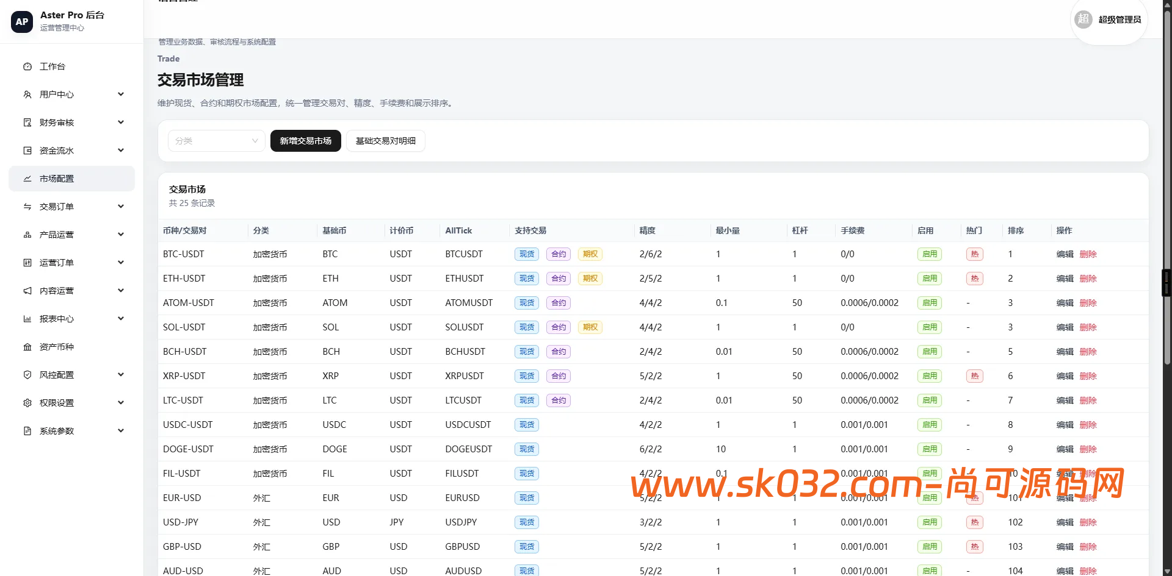Expand the 运营订单 menu chevron

pyautogui.click(x=121, y=262)
